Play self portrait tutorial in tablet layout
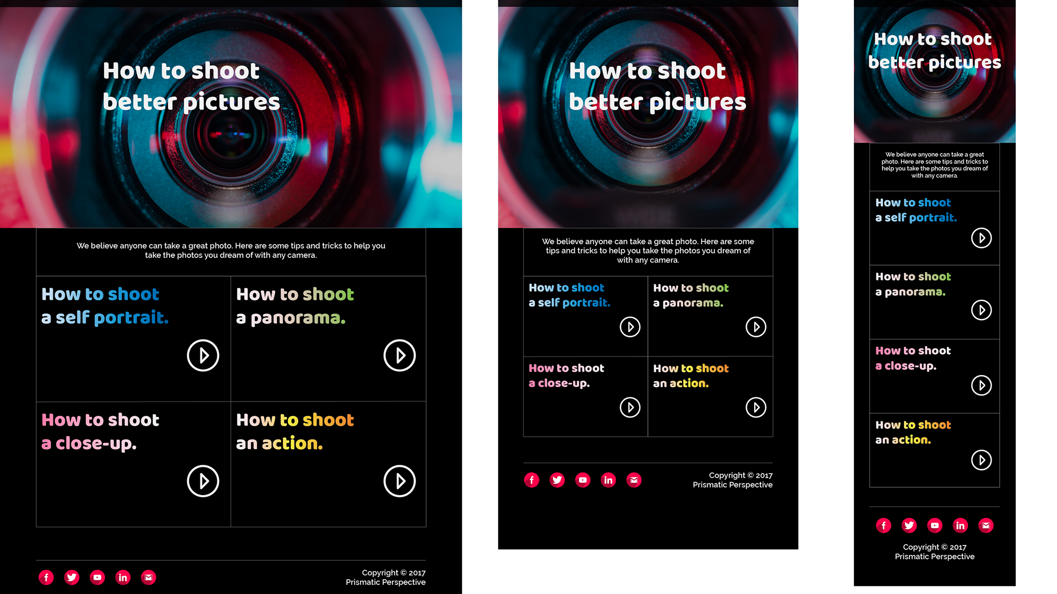Image resolution: width=1057 pixels, height=594 pixels. coord(630,327)
